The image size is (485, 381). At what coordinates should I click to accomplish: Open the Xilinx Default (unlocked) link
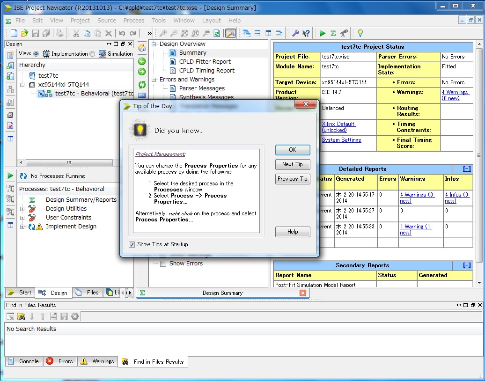(x=338, y=127)
